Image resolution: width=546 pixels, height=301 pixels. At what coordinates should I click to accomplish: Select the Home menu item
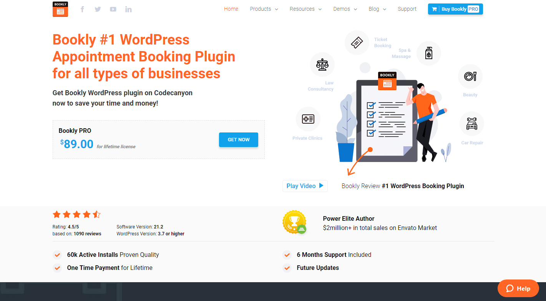[x=231, y=9]
